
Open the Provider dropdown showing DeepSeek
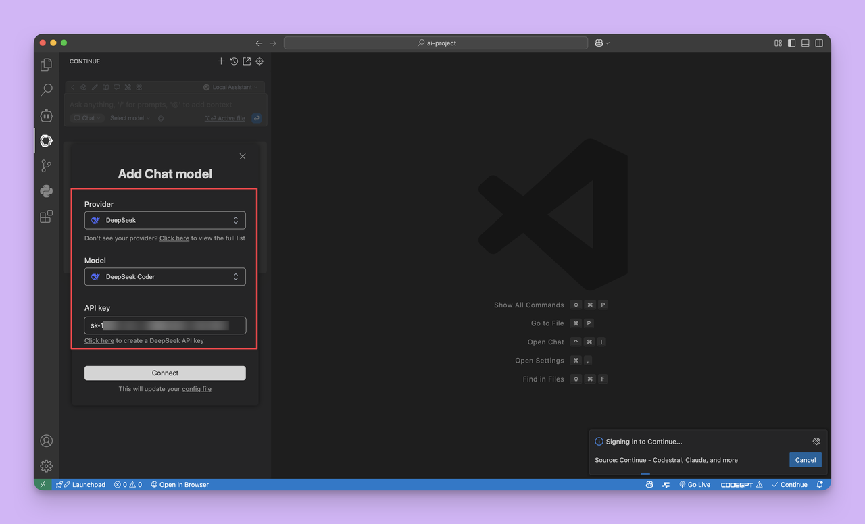(x=165, y=219)
